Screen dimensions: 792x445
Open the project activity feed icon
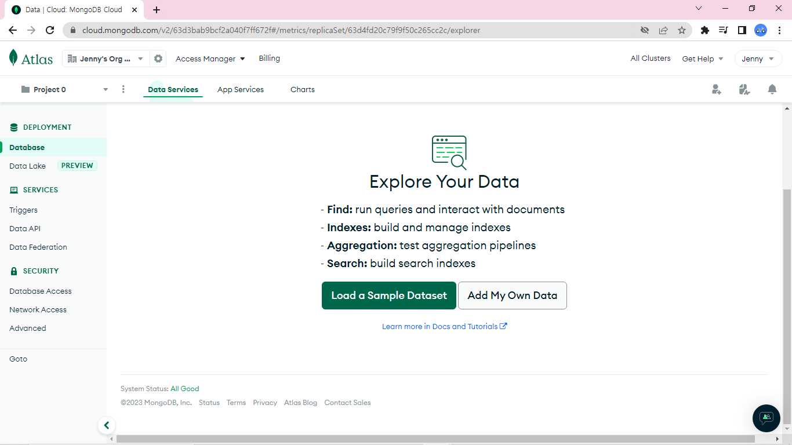744,89
